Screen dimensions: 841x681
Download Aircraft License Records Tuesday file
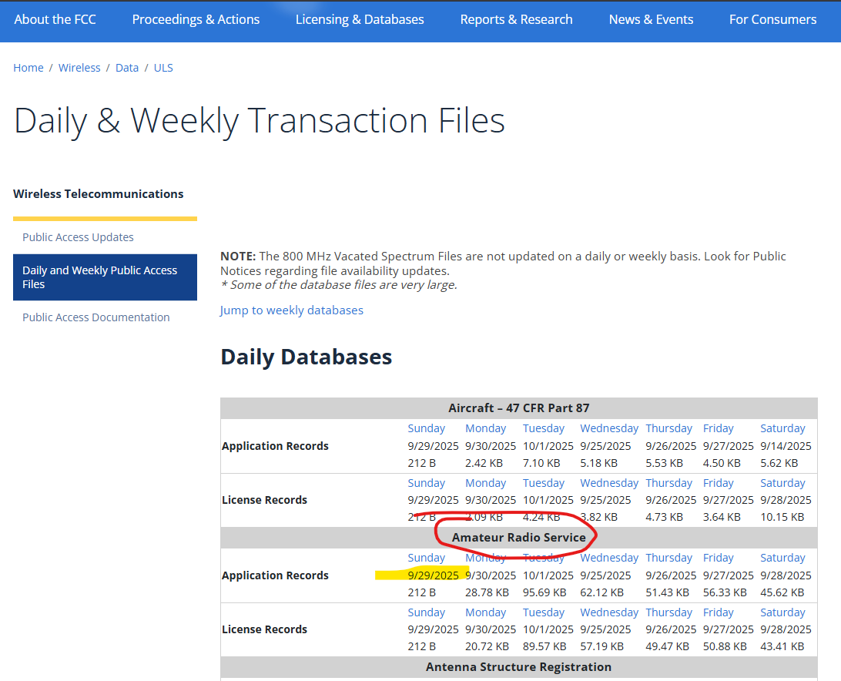coord(543,483)
